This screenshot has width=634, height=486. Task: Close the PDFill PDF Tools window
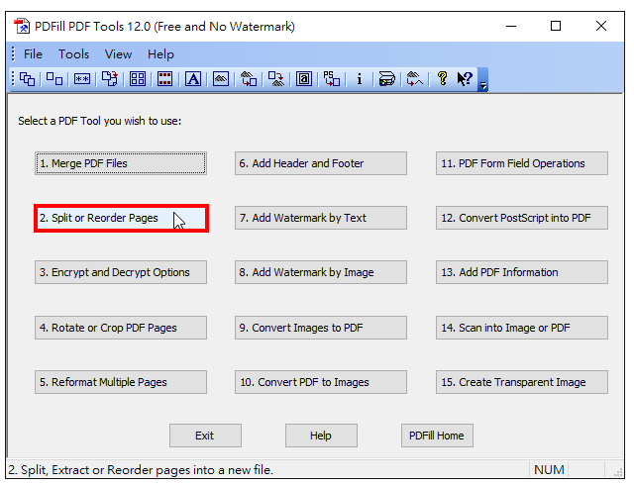601,27
